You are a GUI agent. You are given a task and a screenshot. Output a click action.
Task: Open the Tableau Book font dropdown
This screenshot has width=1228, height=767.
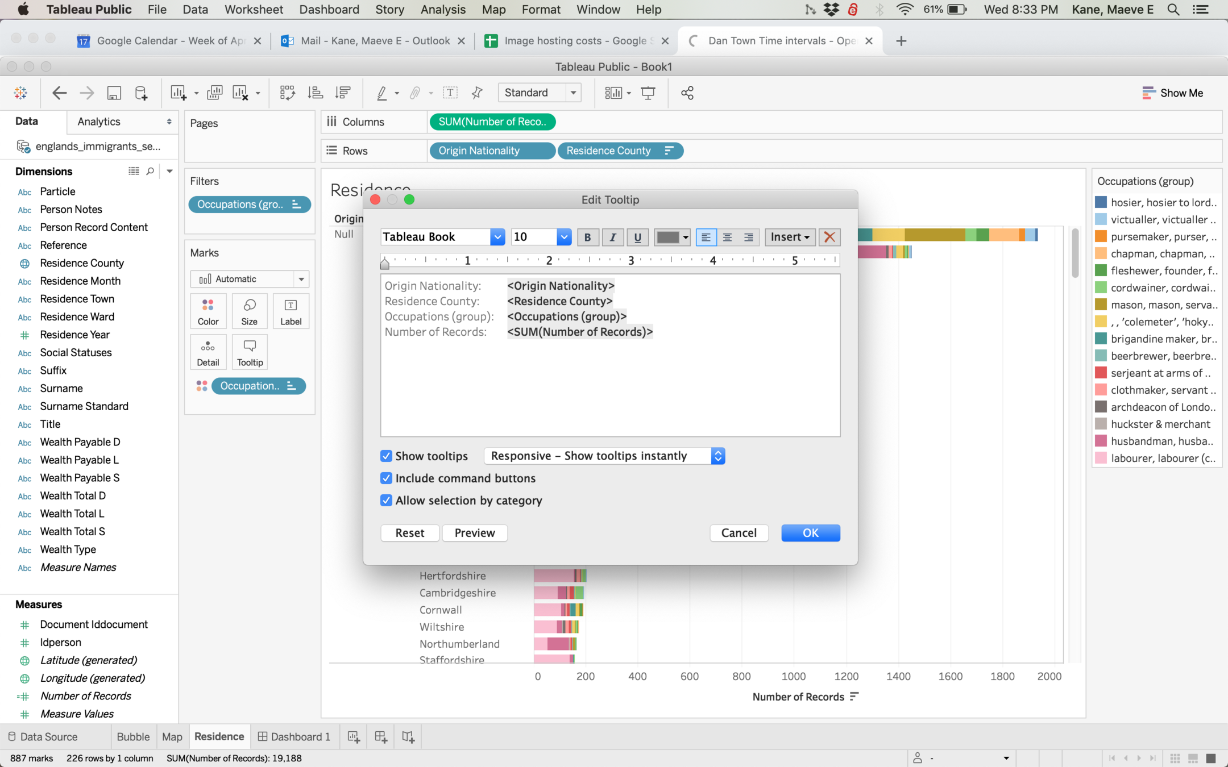[x=497, y=237]
